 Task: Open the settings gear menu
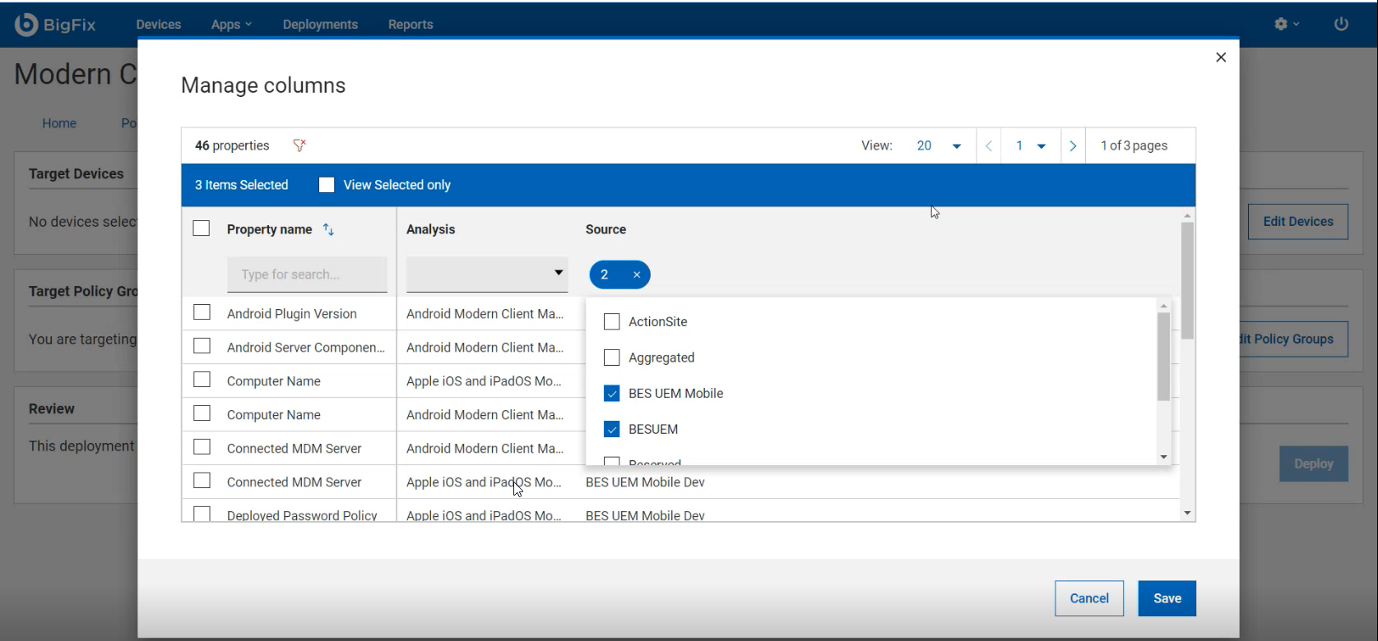click(x=1286, y=25)
